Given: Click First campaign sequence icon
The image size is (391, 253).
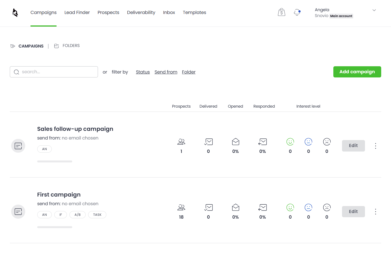Looking at the screenshot, I should point(18,212).
